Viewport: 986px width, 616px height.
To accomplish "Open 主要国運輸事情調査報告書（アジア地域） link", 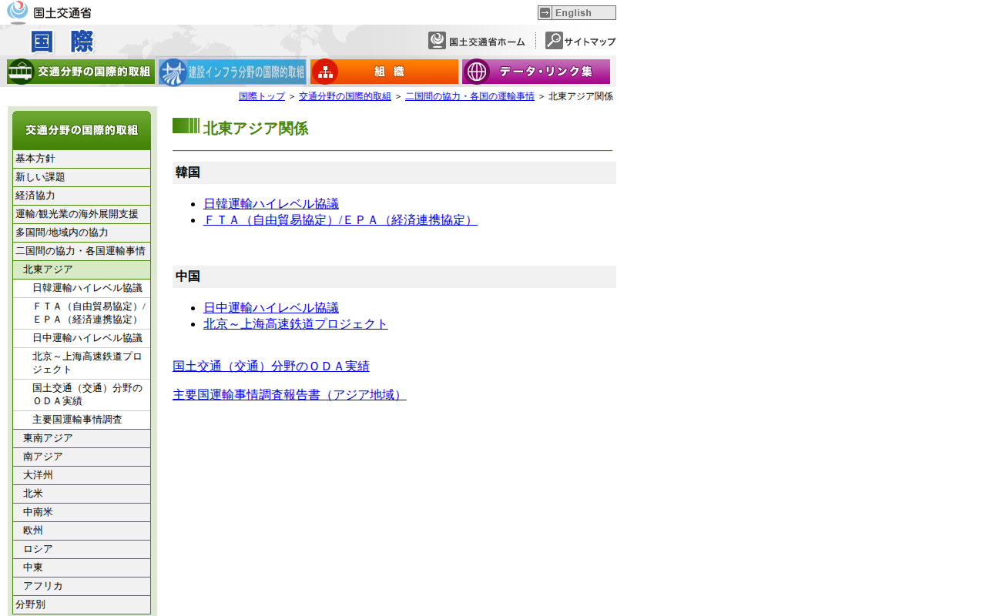I will (x=290, y=395).
